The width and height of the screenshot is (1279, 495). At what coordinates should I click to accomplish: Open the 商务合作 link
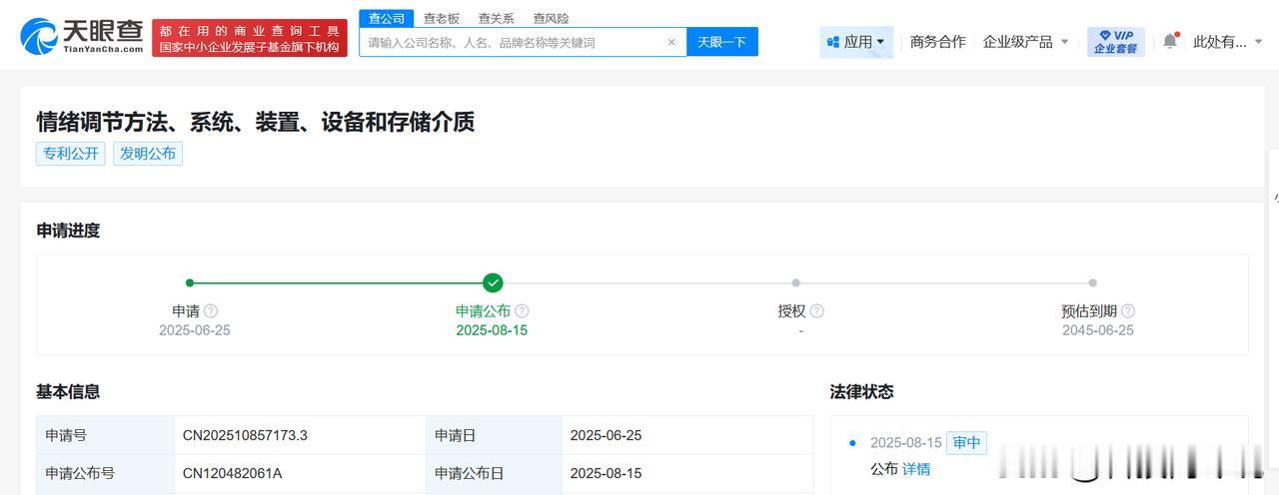point(938,42)
